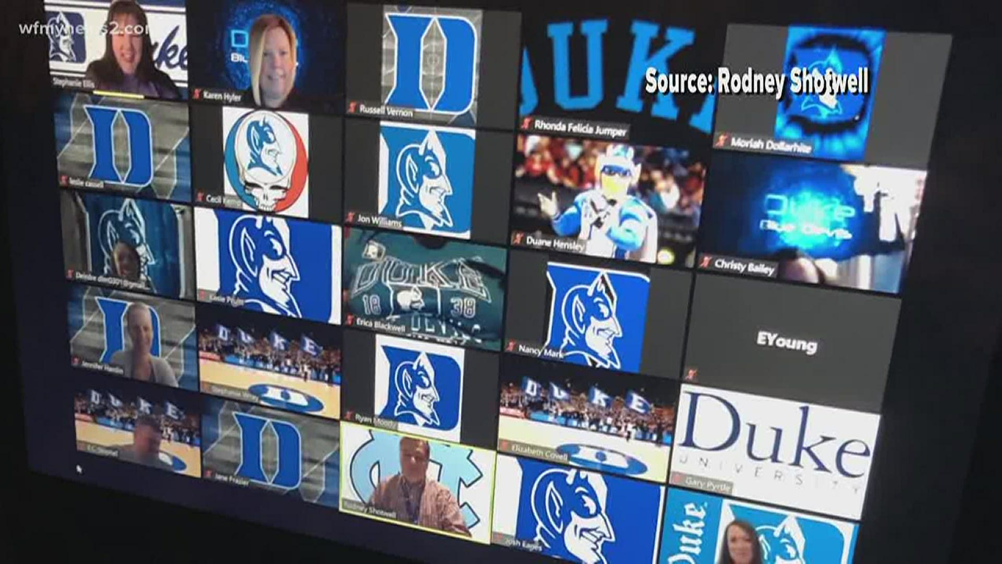Screen dimensions: 1002x564
Task: Click muted mic icon beside Russell Vernon
Action: 352,109
